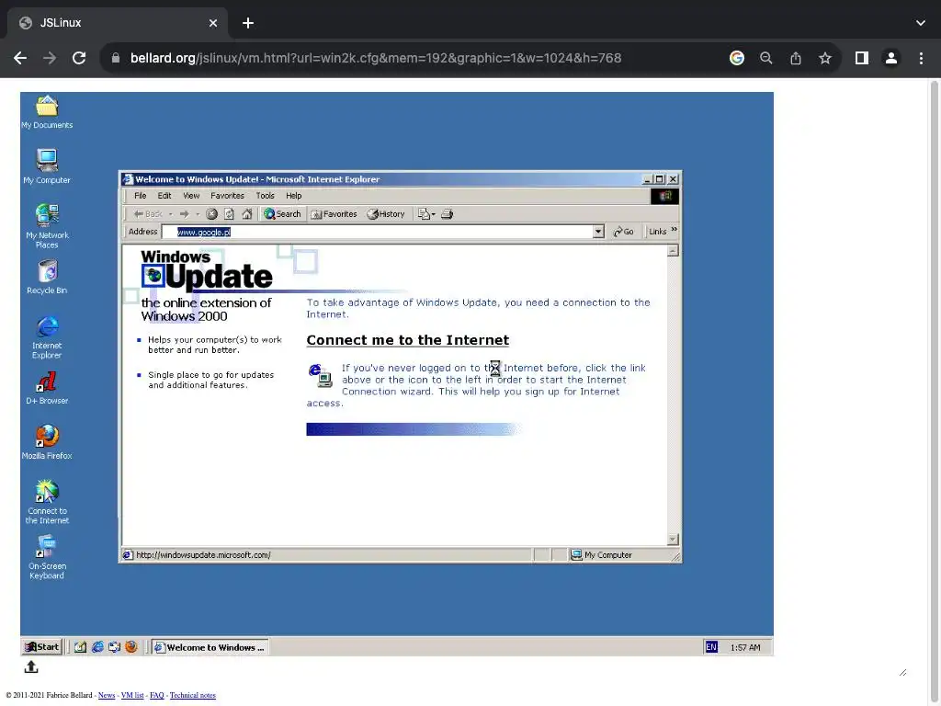The height and width of the screenshot is (706, 941).
Task: Click the Windows Start button
Action: [42, 646]
